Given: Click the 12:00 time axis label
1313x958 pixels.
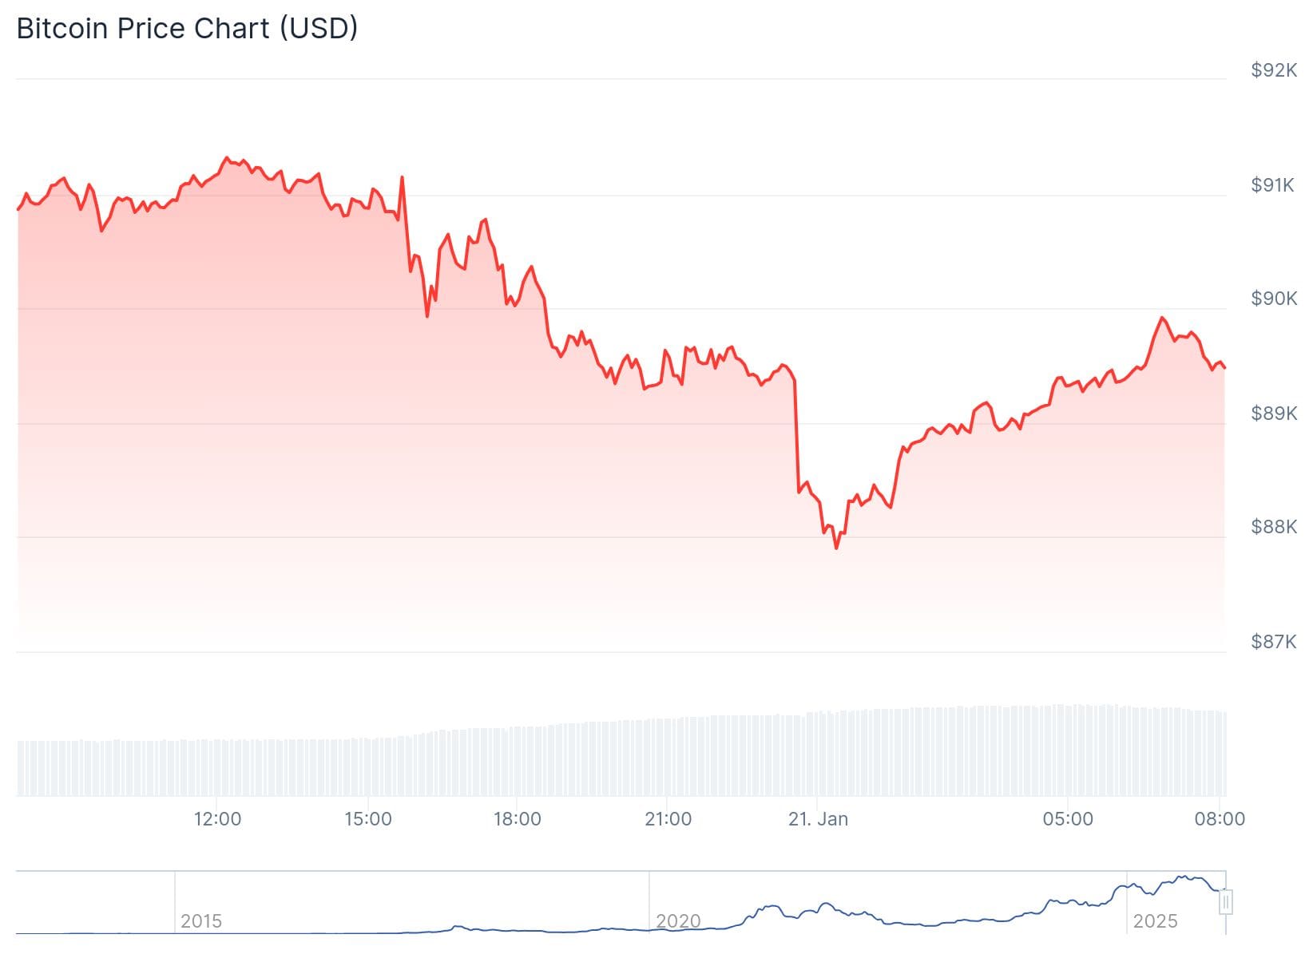Looking at the screenshot, I should (x=217, y=819).
